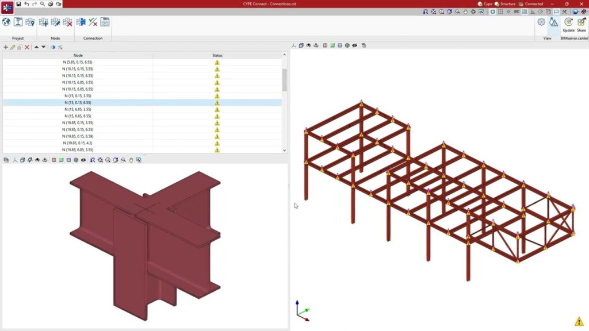The height and width of the screenshot is (331, 589).
Task: Open the CYPE application menu button
Action: 7,7
